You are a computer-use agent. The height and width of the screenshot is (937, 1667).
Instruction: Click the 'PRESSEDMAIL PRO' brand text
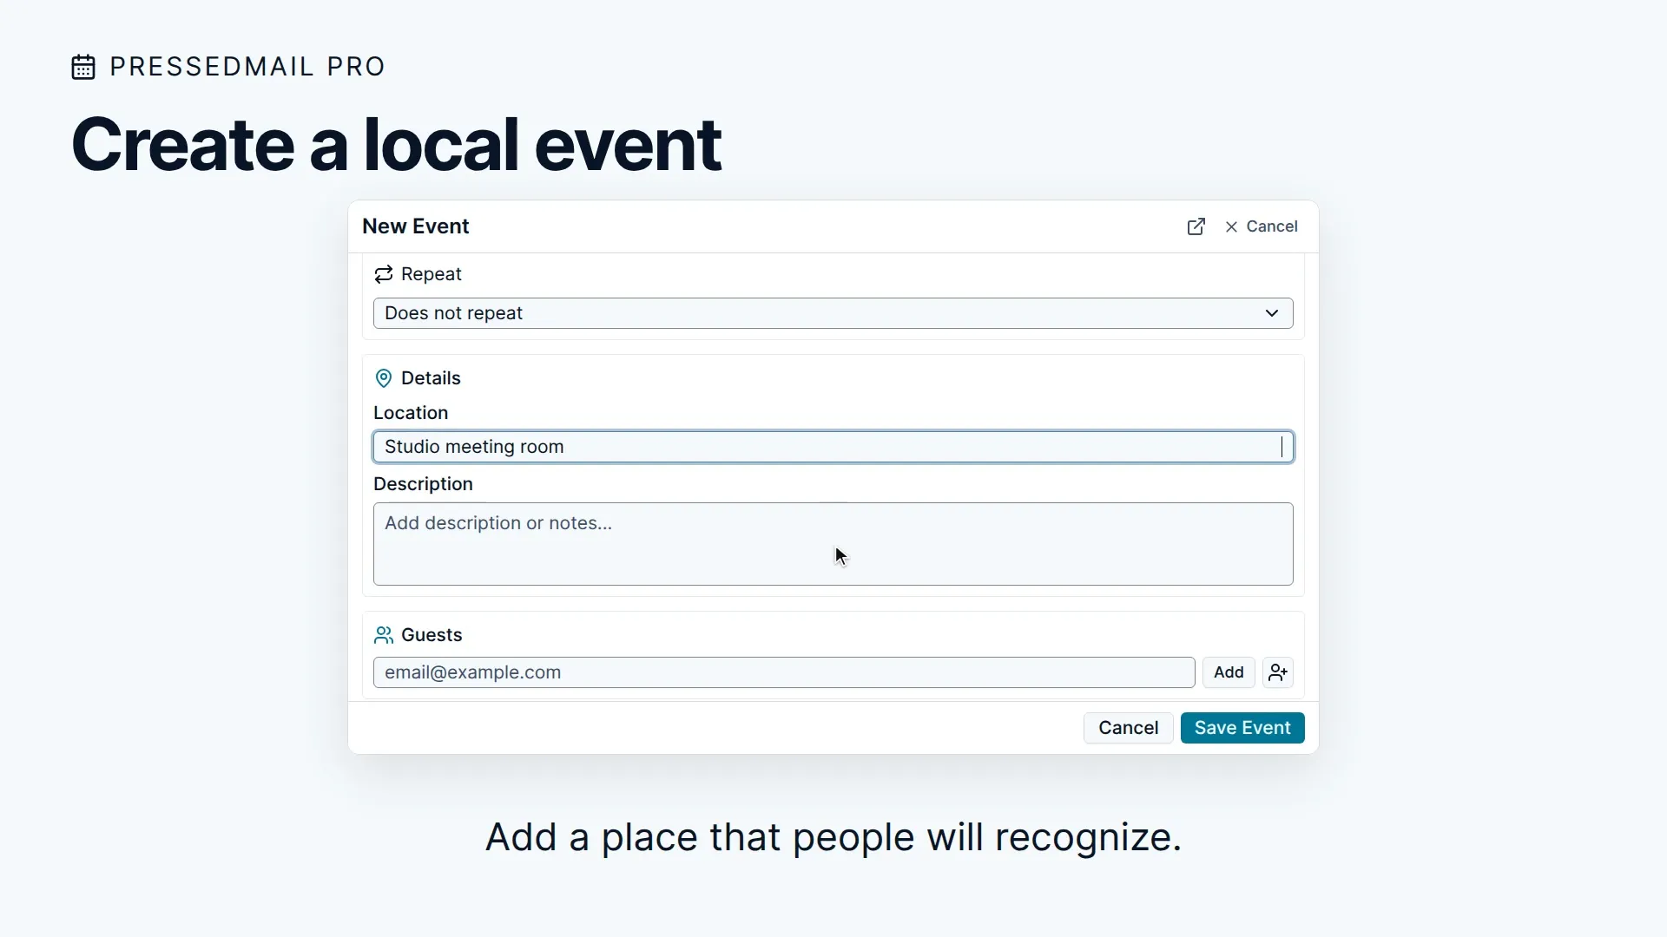pos(247,67)
